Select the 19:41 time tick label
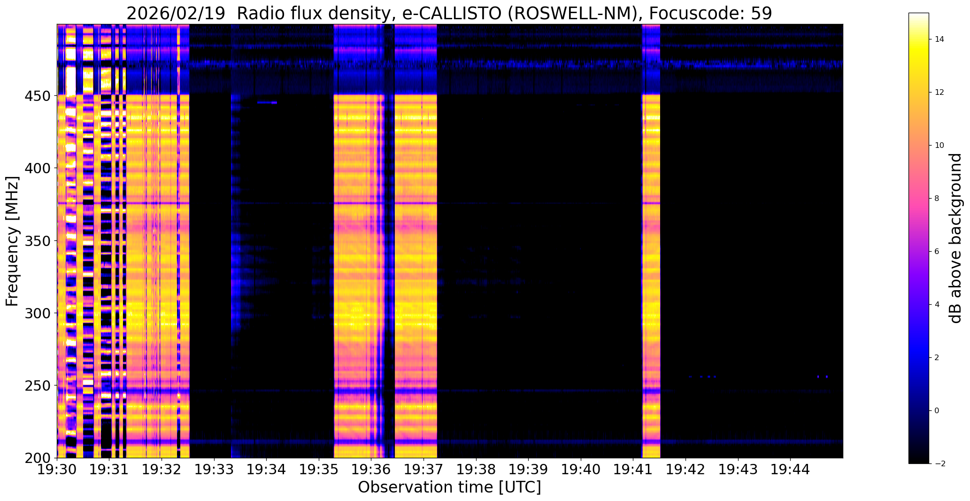Screen dimensions: 970x501 (x=633, y=469)
